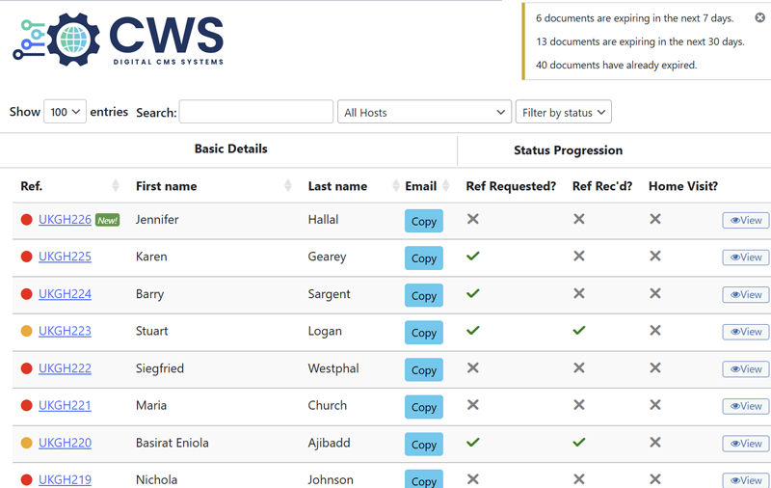771x488 pixels.
Task: Open record UKGH220
Action: tap(65, 443)
